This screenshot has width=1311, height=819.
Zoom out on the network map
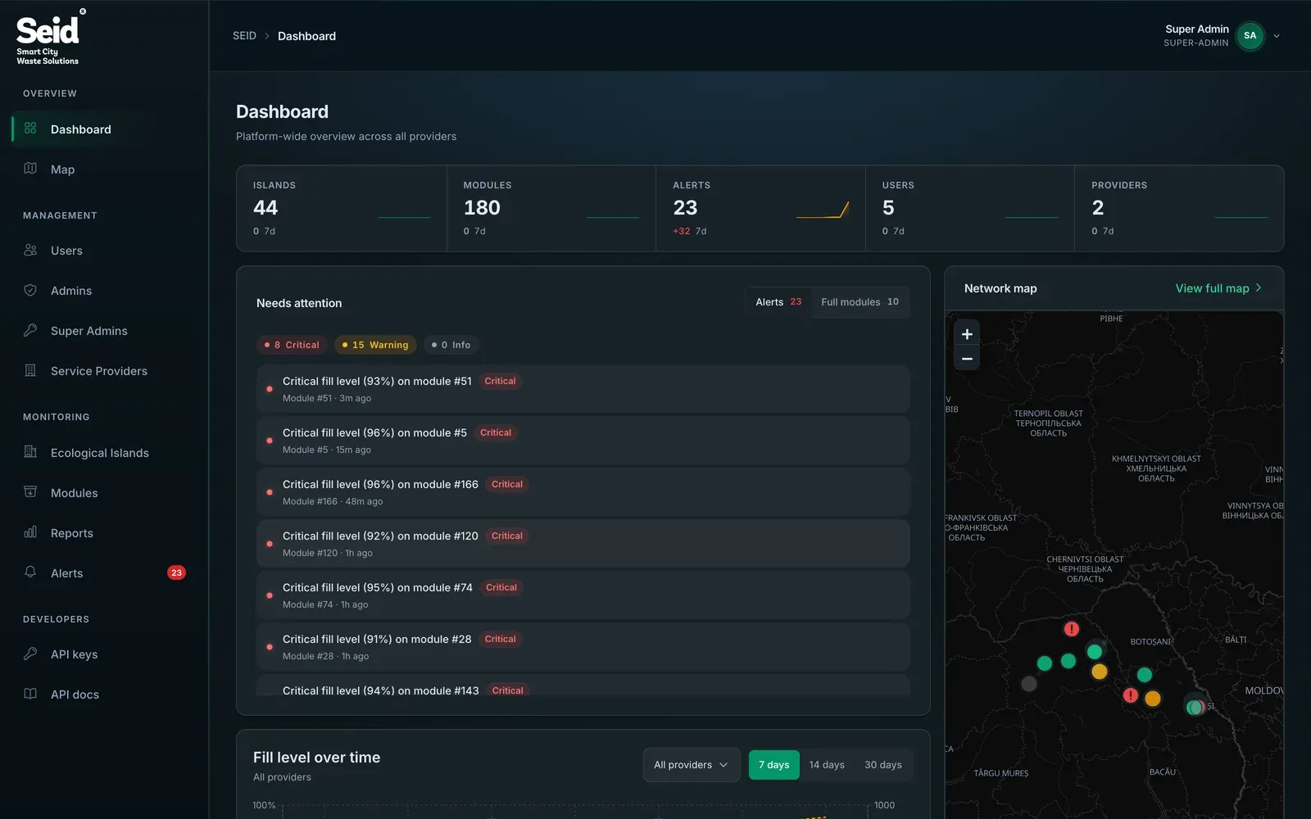[x=967, y=359]
